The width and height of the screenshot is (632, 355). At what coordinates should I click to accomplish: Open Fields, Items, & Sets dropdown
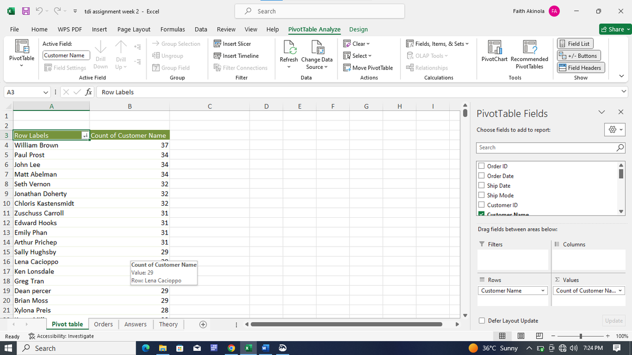pos(437,44)
